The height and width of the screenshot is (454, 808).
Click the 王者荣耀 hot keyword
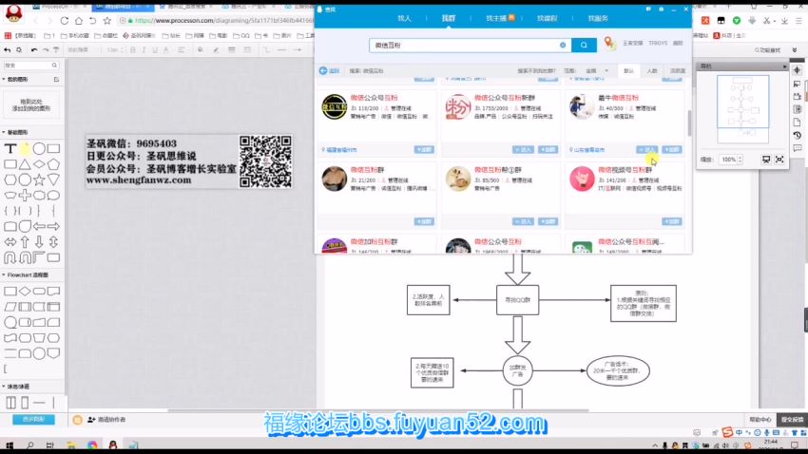632,44
